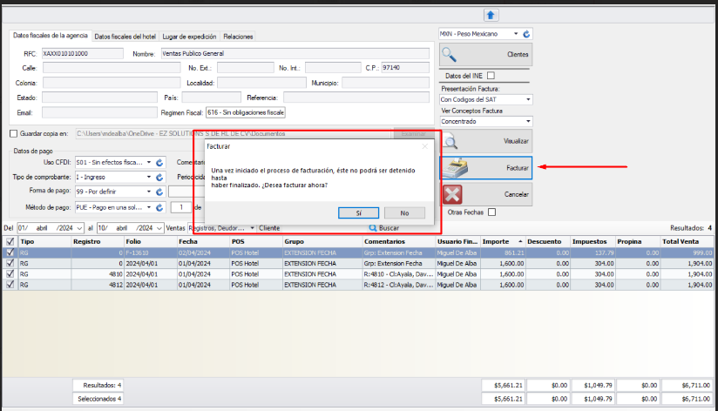Sort by the Total Venta column header
Screen dimensions: 718x411
click(687, 241)
